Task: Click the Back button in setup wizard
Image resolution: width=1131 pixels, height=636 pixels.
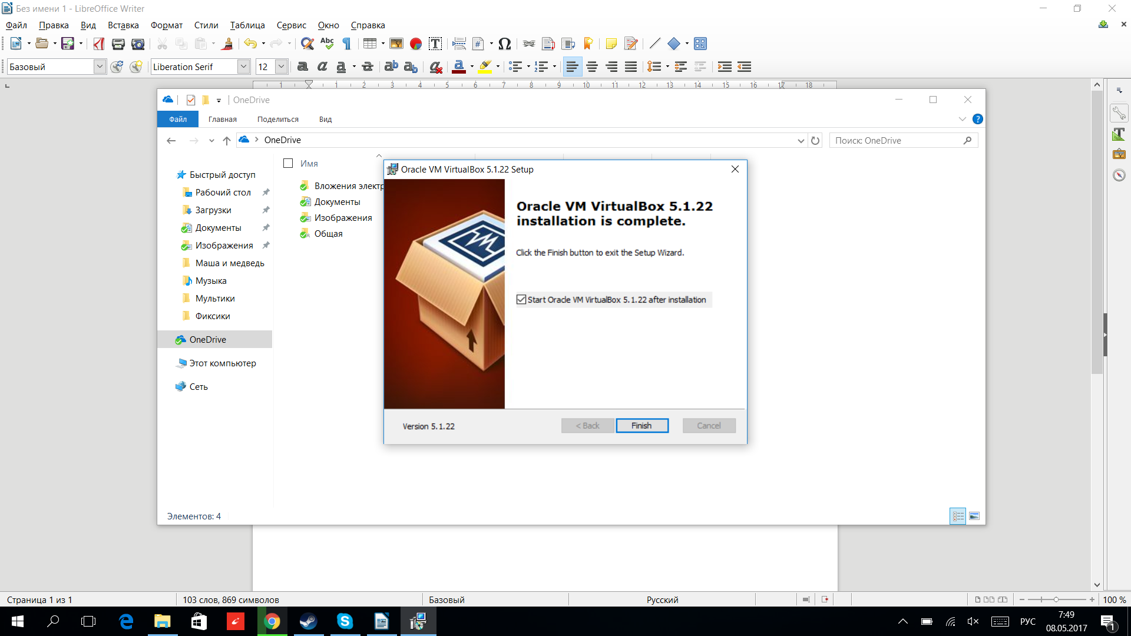Action: pyautogui.click(x=587, y=426)
